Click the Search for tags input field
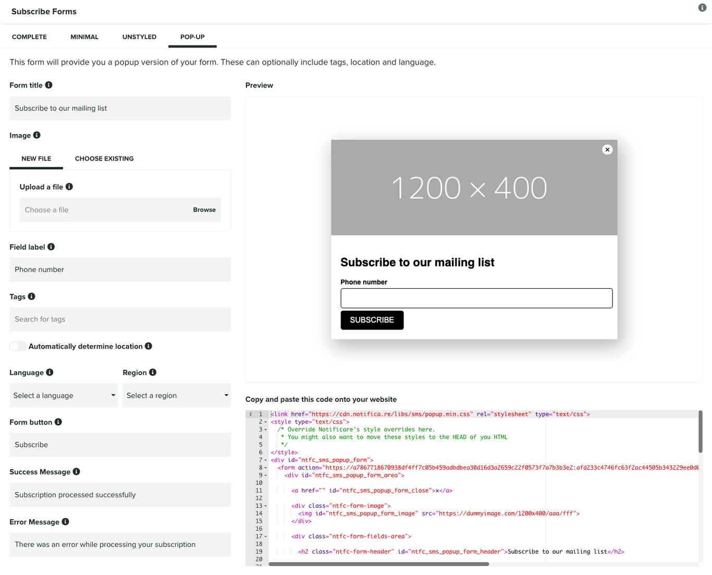 [x=120, y=319]
